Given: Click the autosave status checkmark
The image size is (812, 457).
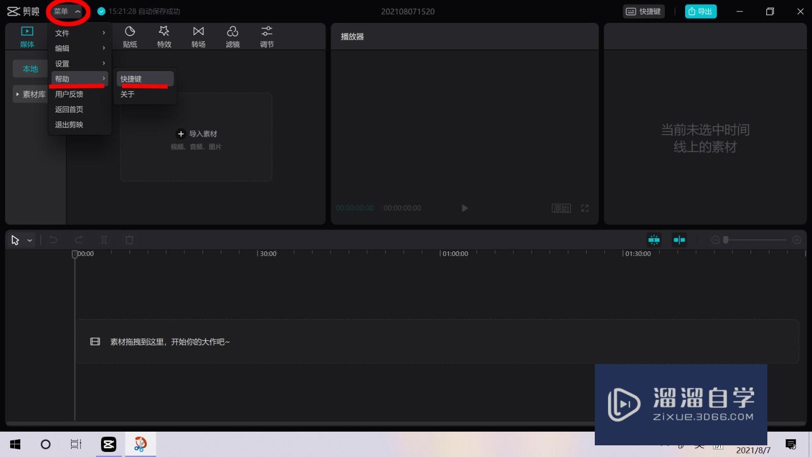Looking at the screenshot, I should click(101, 11).
